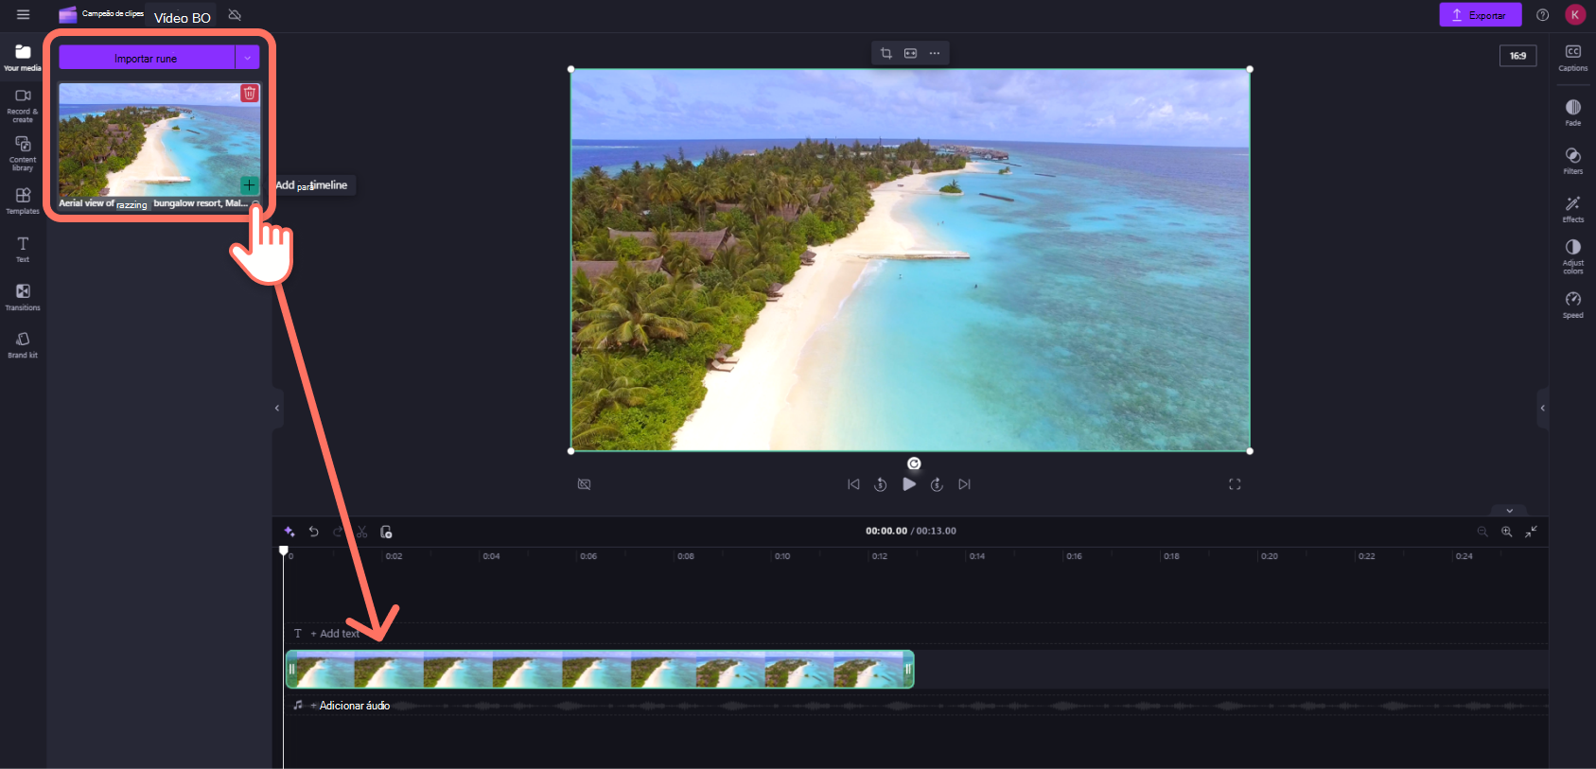The height and width of the screenshot is (769, 1596).
Task: Open Adjust colors panel
Action: (x=1573, y=256)
